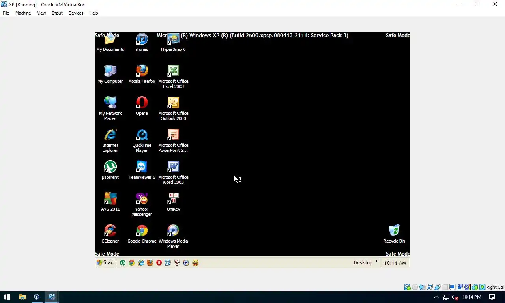
Task: Click VirtualBox optical drive indicator
Action: click(415, 287)
